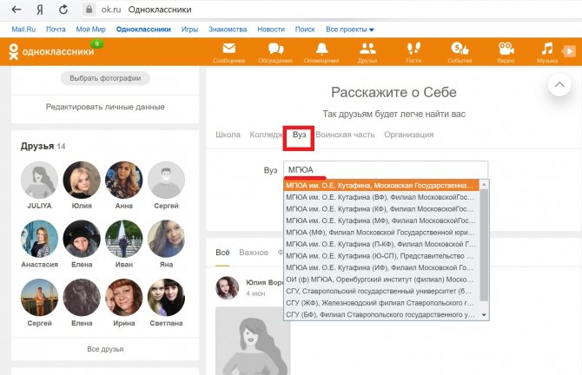Select the Вуз tab

299,135
